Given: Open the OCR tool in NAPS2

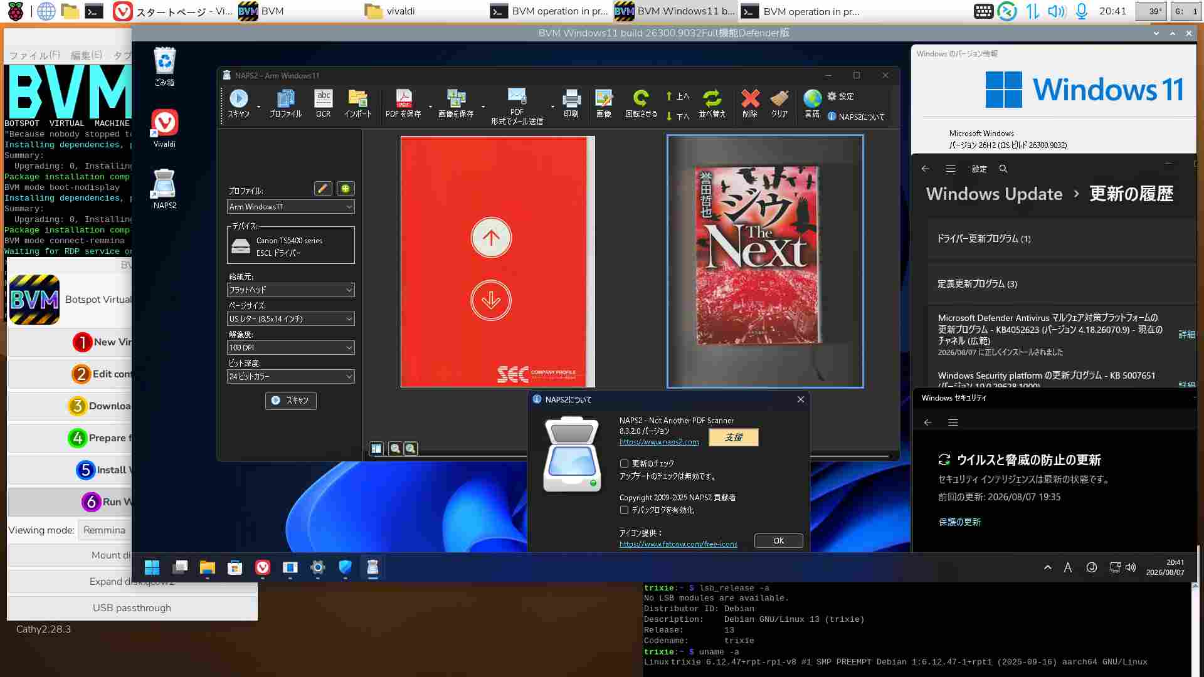Looking at the screenshot, I should 324,103.
